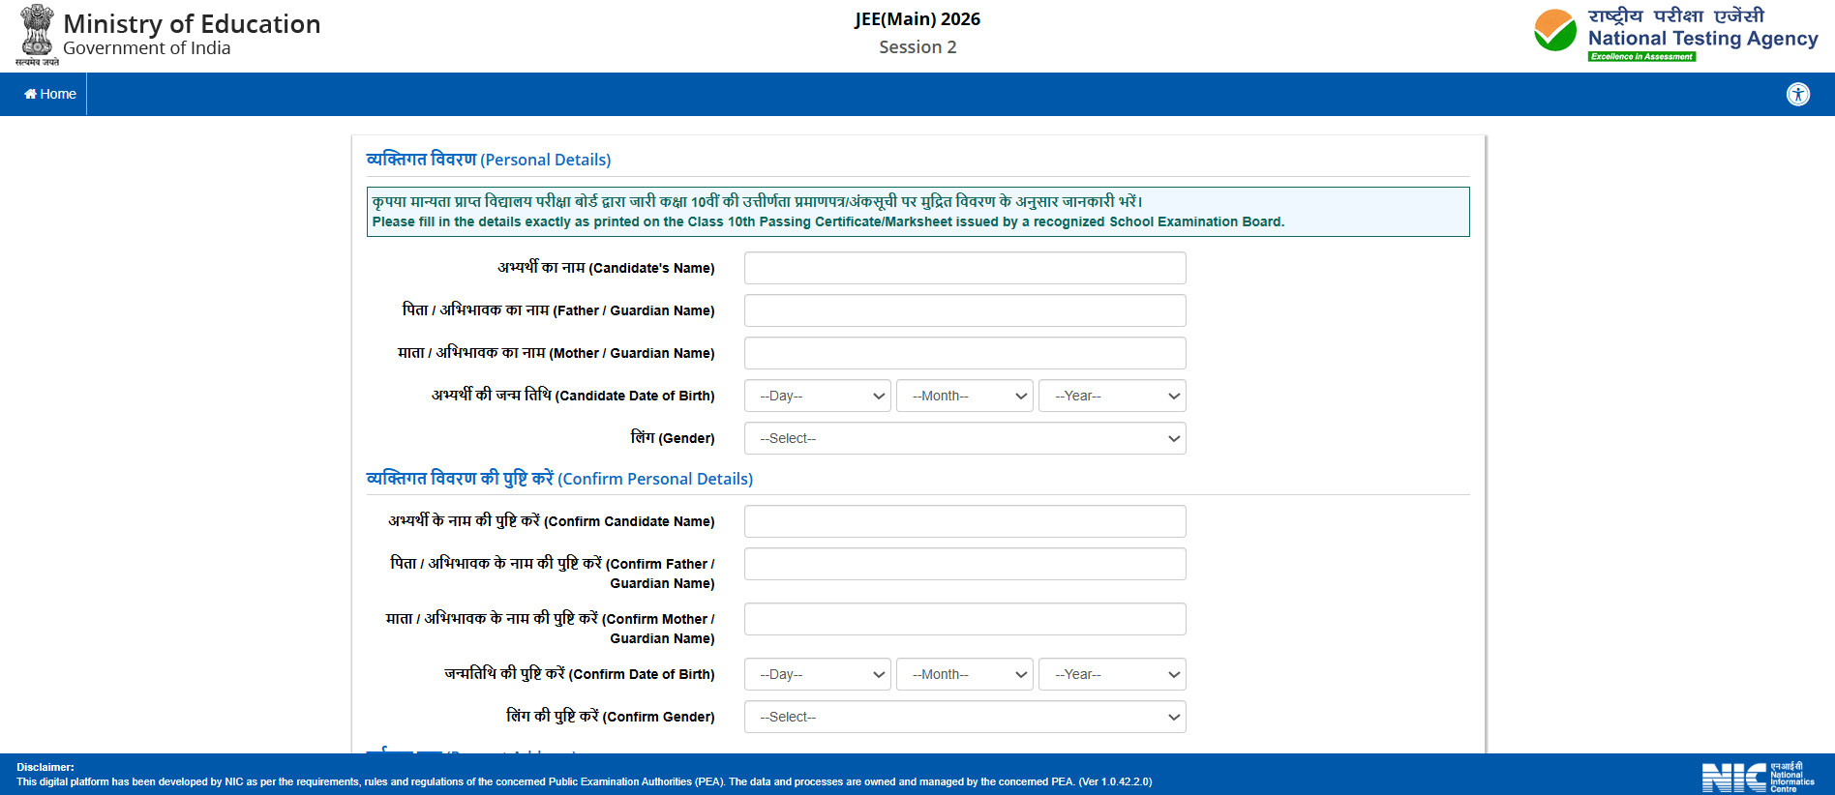The height and width of the screenshot is (795, 1835).
Task: Click the JEE(Main) 2026 title text
Action: tap(917, 19)
